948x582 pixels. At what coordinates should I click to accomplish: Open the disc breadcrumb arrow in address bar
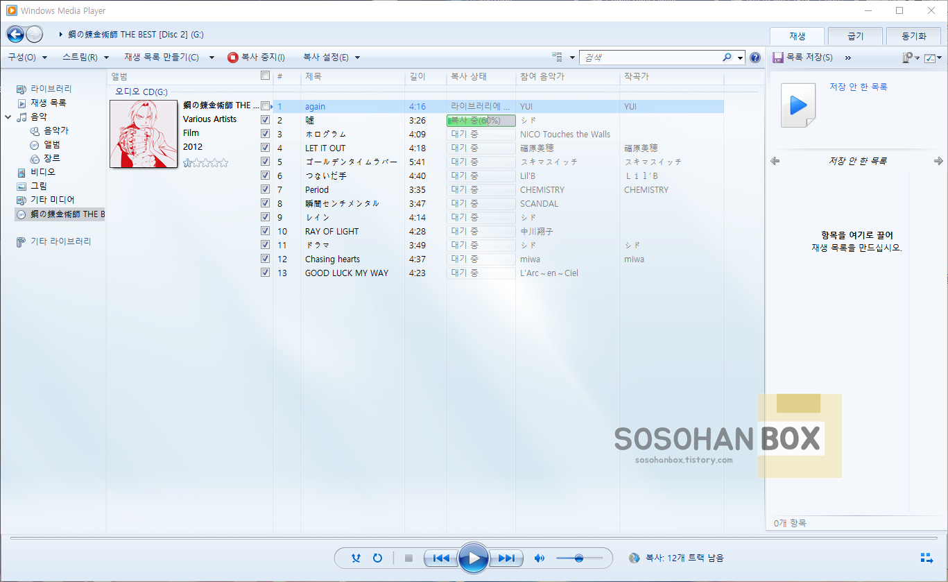click(61, 34)
